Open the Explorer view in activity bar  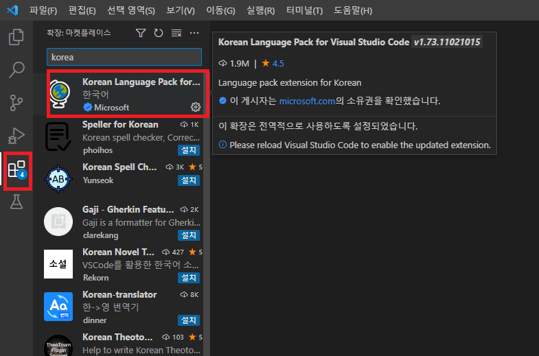pyautogui.click(x=16, y=37)
